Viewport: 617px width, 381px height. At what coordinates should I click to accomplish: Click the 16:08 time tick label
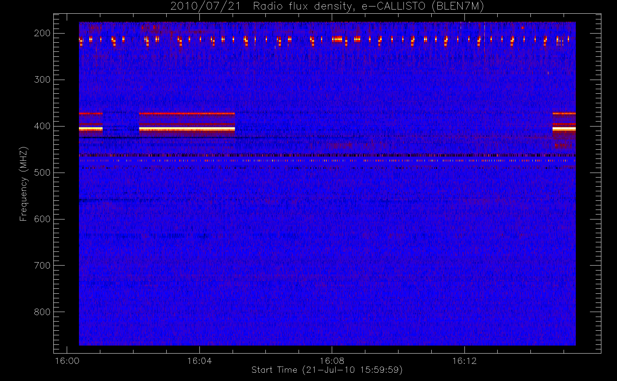coord(332,361)
